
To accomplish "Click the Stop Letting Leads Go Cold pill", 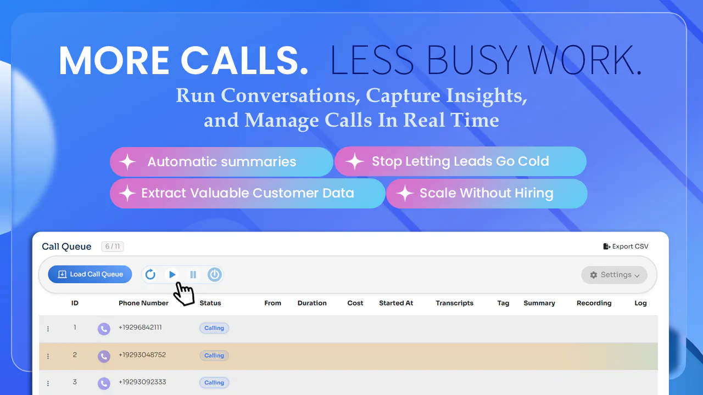I will click(x=460, y=161).
